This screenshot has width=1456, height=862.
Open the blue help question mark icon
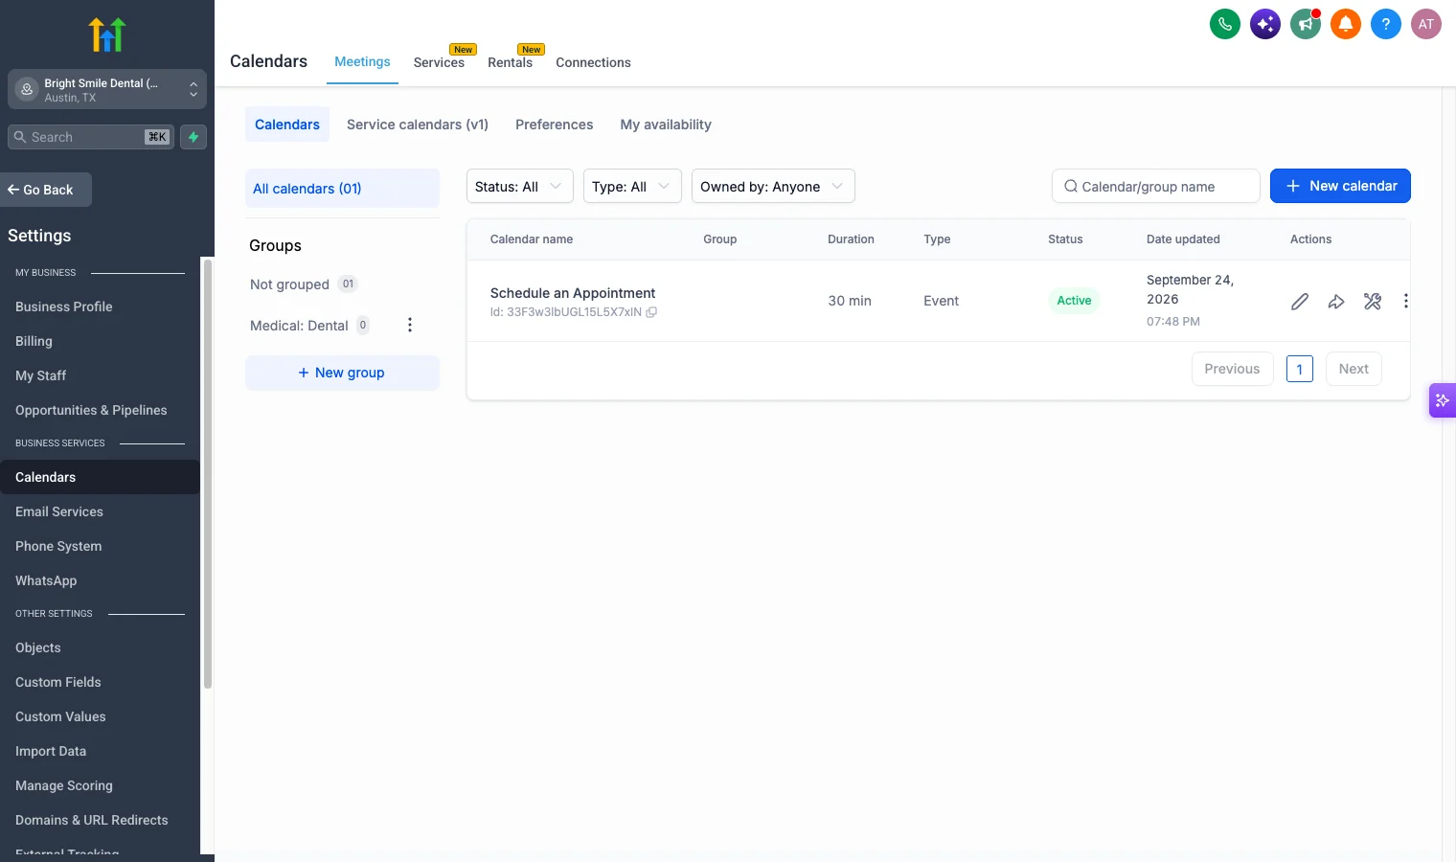pyautogui.click(x=1386, y=24)
